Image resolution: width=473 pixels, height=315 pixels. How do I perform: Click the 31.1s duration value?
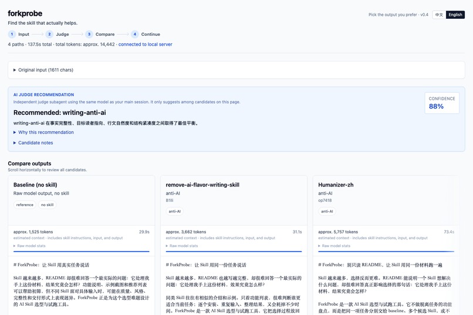(297, 232)
